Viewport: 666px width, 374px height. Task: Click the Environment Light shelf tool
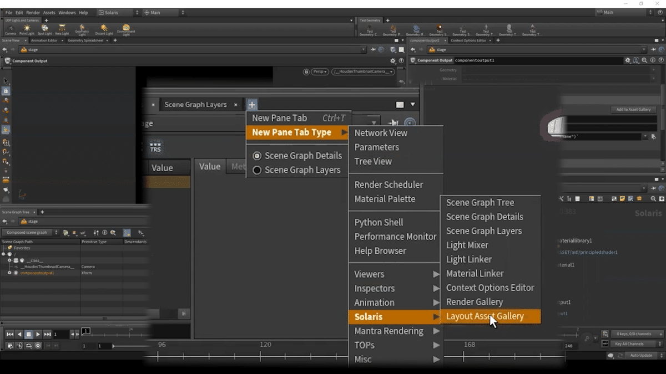click(126, 30)
